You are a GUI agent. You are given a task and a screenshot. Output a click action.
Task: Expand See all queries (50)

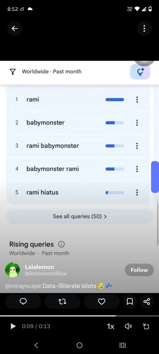coord(79,217)
